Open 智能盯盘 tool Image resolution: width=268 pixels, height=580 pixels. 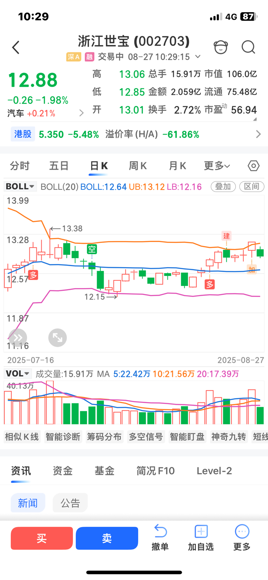[x=187, y=437]
